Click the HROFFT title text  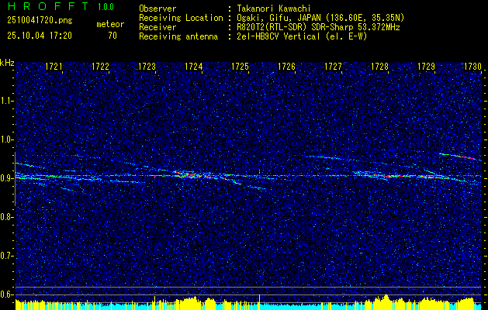tap(48, 6)
